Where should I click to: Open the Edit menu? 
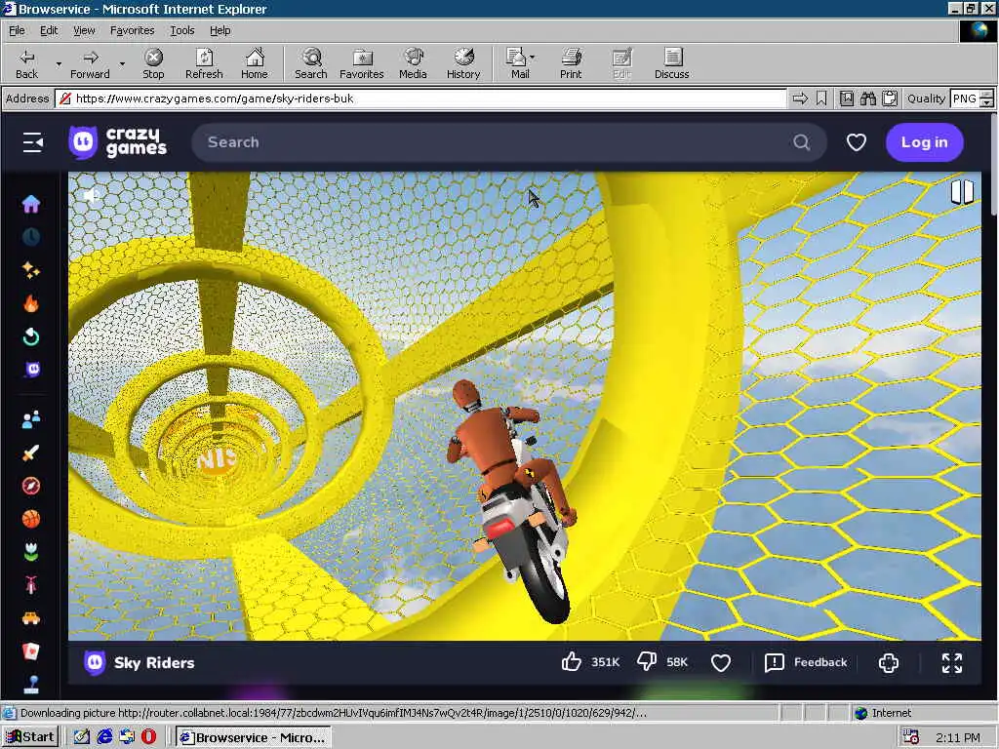point(49,30)
